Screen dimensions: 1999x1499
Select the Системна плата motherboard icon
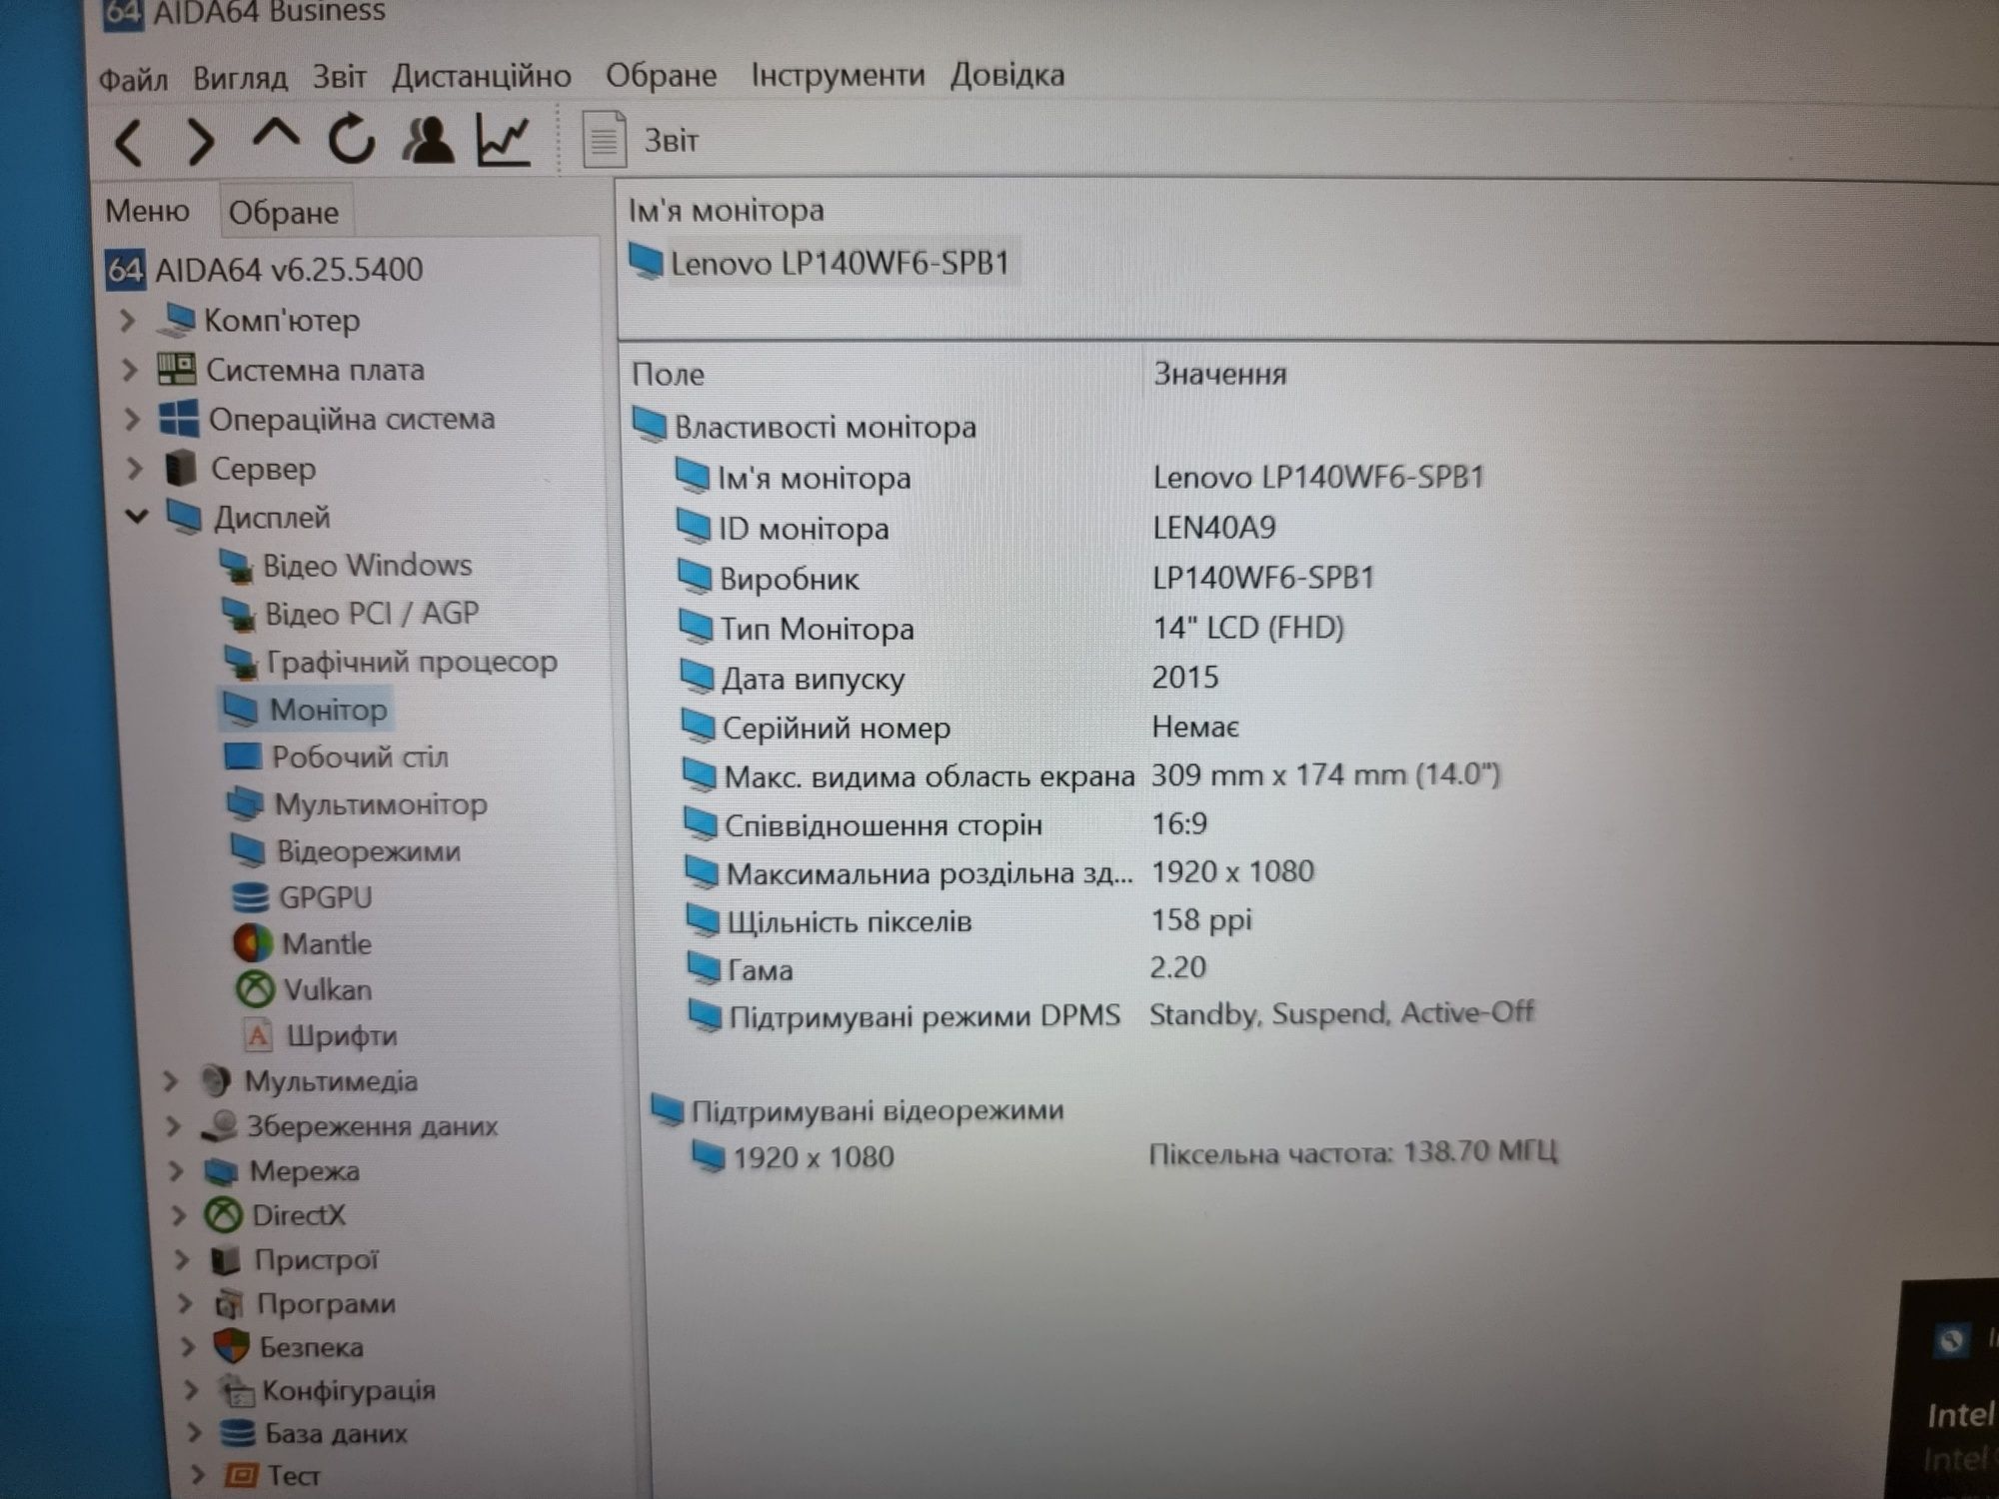(177, 370)
